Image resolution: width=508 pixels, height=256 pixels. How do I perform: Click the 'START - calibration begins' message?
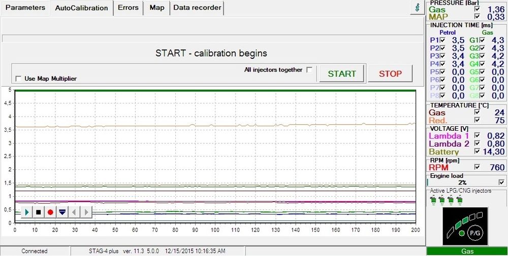(211, 53)
